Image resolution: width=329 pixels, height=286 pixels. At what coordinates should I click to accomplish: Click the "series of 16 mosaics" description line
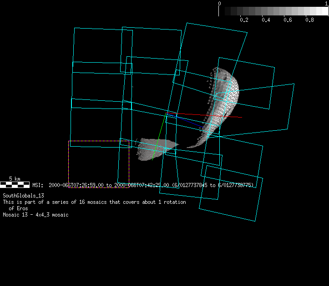(x=94, y=202)
